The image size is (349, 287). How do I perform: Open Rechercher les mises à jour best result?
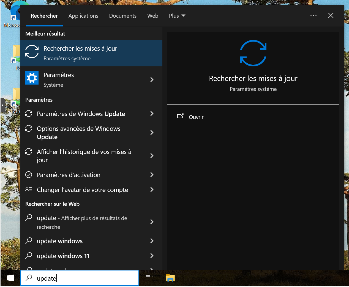tap(91, 53)
